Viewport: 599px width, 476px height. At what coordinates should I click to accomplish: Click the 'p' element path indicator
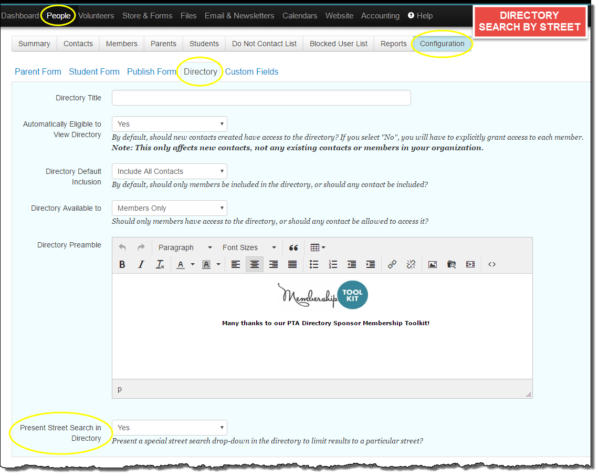(120, 389)
